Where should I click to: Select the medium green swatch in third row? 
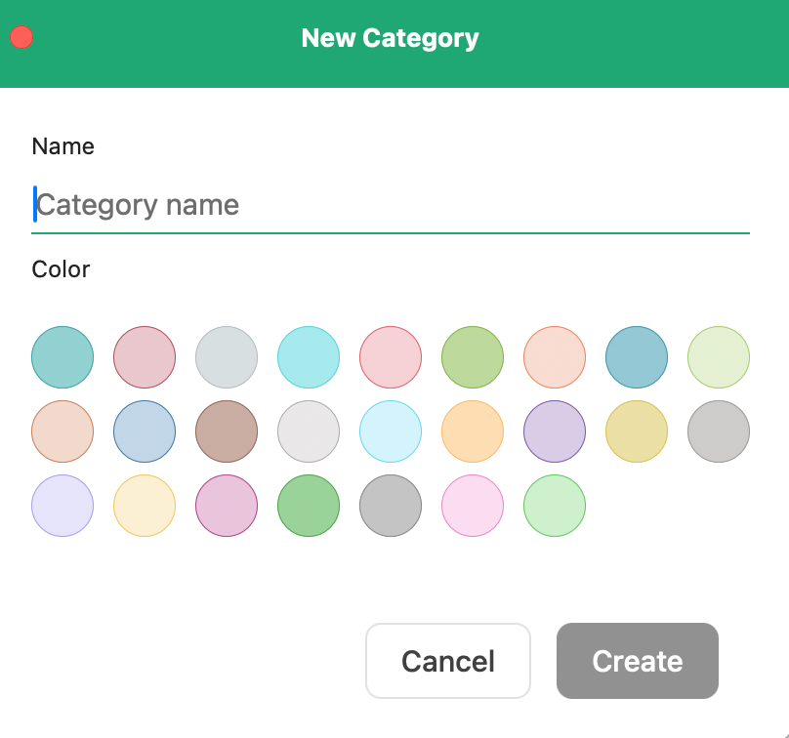(309, 506)
